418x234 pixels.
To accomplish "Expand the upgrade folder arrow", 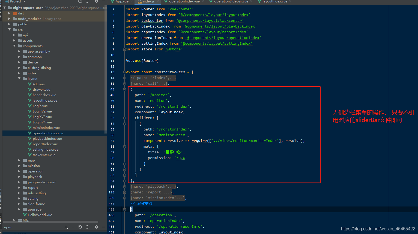I will 19,209.
